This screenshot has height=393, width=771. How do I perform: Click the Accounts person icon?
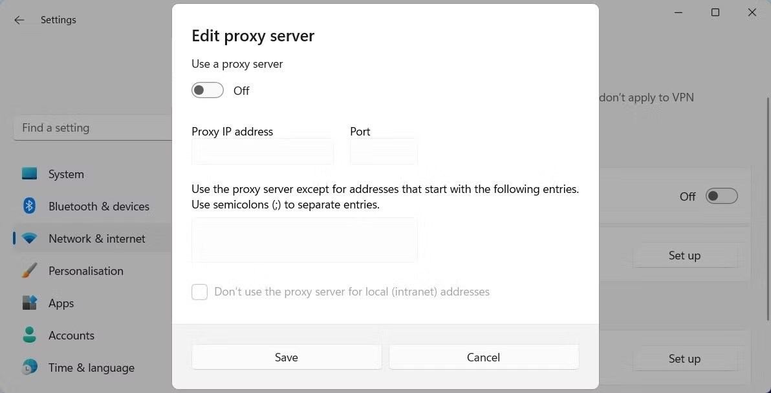tap(29, 336)
